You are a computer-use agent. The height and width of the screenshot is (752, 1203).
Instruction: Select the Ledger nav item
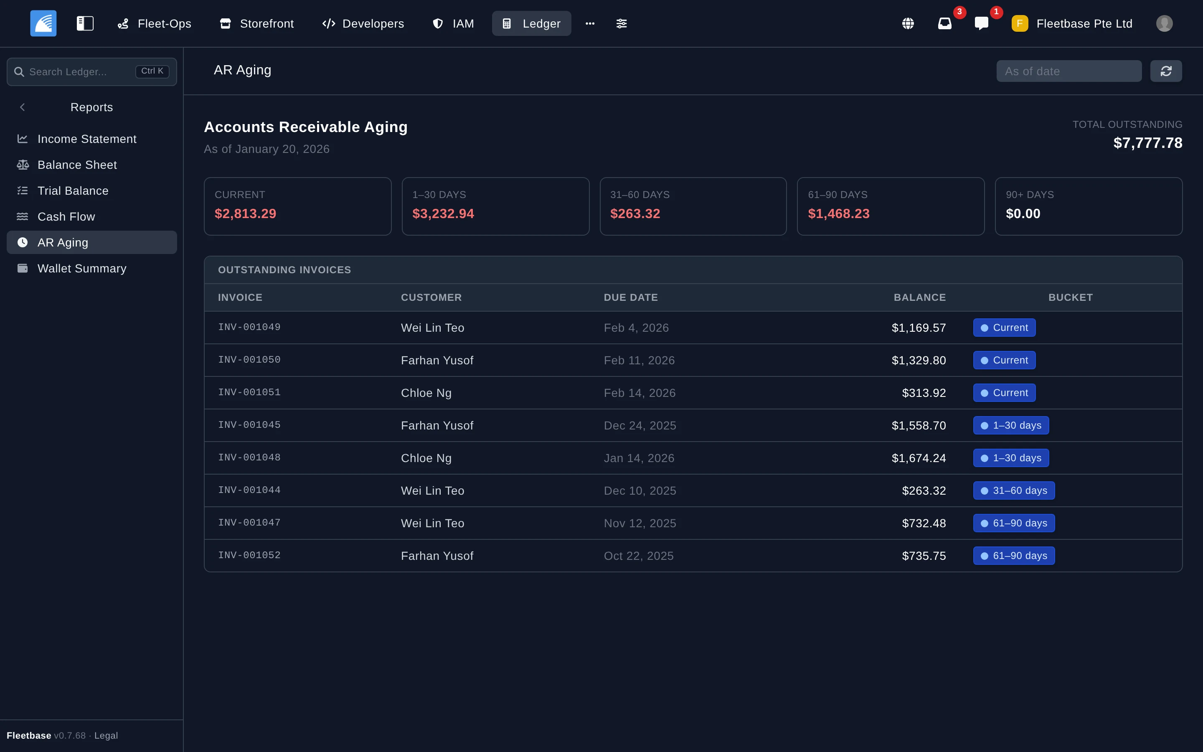tap(531, 23)
